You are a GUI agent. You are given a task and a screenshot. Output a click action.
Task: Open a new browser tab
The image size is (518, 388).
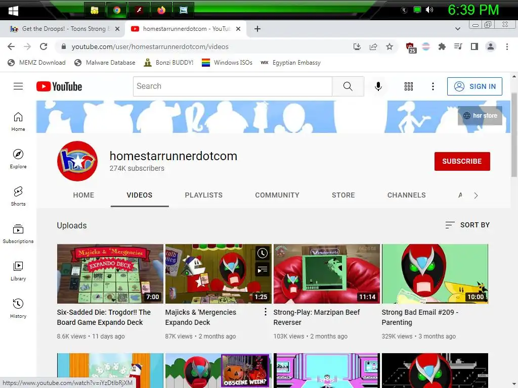(x=257, y=29)
